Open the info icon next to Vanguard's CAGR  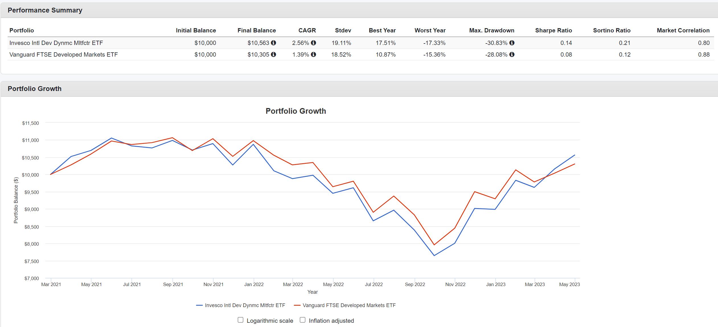click(313, 55)
